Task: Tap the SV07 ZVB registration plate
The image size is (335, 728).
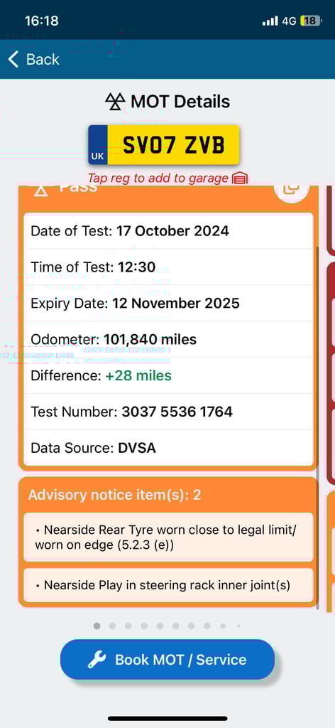Action: [164, 145]
